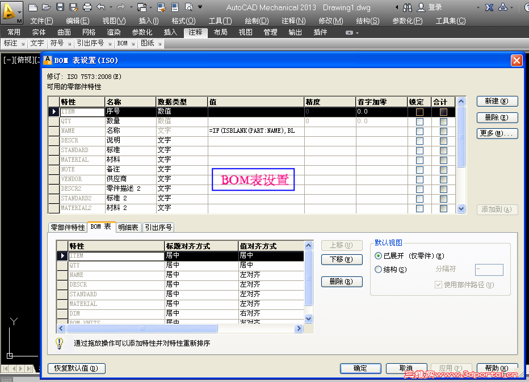
Task: Click the Save As icon
Action: tap(74, 7)
